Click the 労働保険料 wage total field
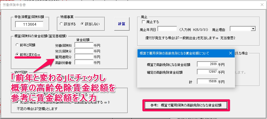This screenshot has width=267, height=119. click(84, 45)
